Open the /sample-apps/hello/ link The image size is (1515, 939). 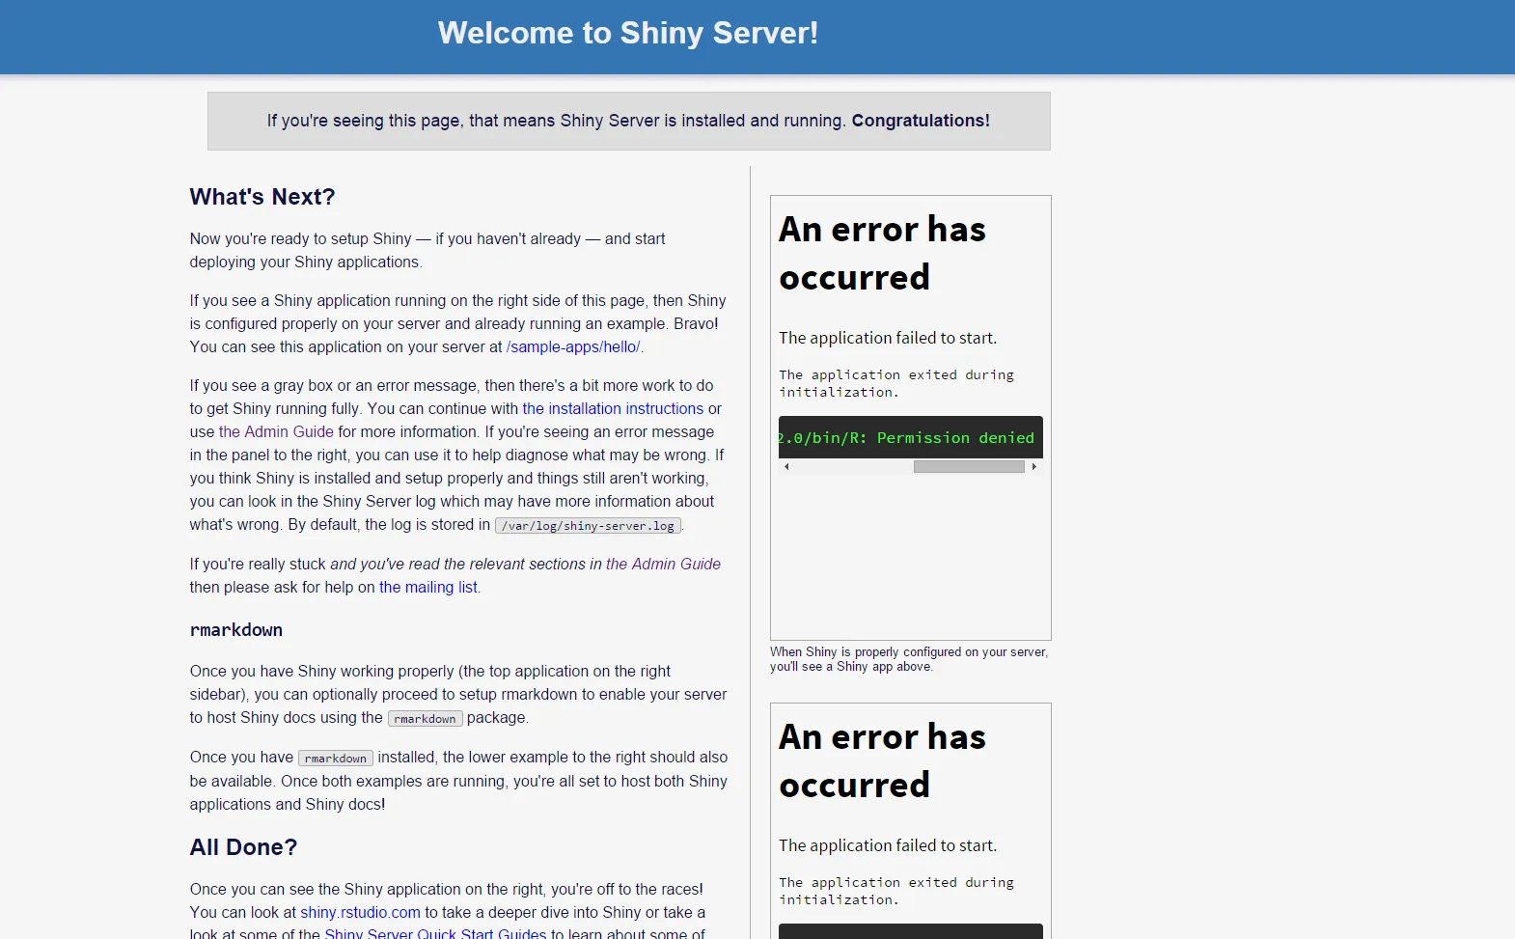click(573, 347)
